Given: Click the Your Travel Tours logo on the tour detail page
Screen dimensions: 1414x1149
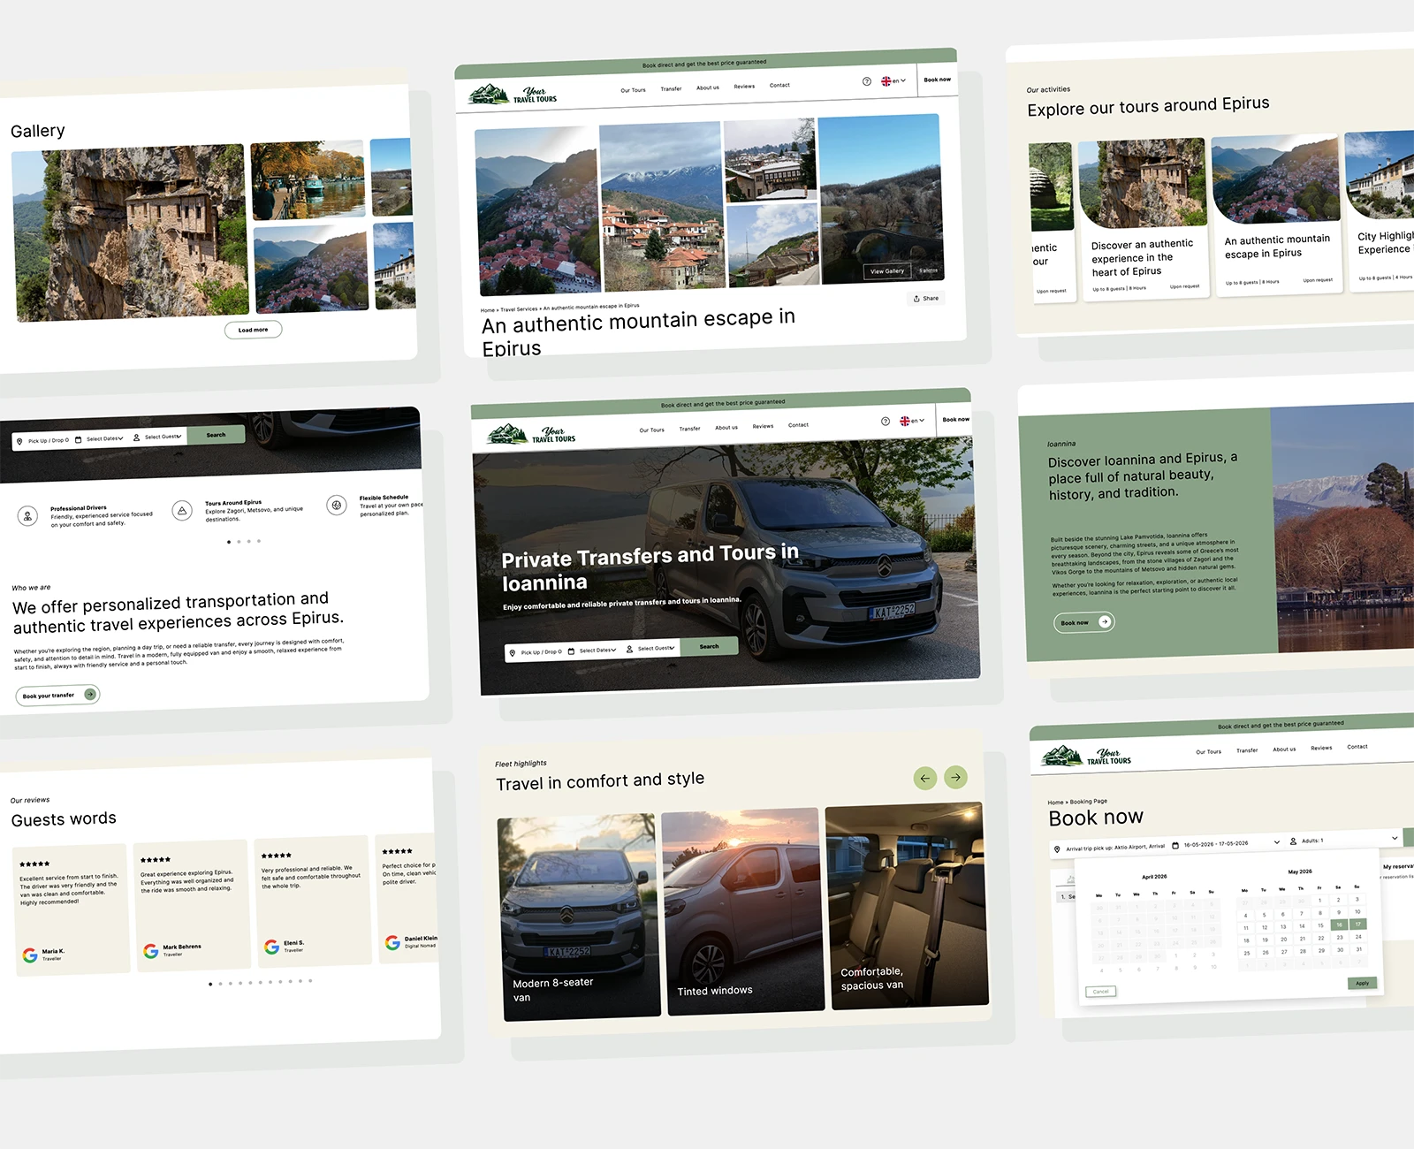Looking at the screenshot, I should coord(513,95).
